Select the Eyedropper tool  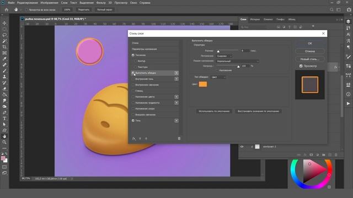pyautogui.click(x=4, y=59)
